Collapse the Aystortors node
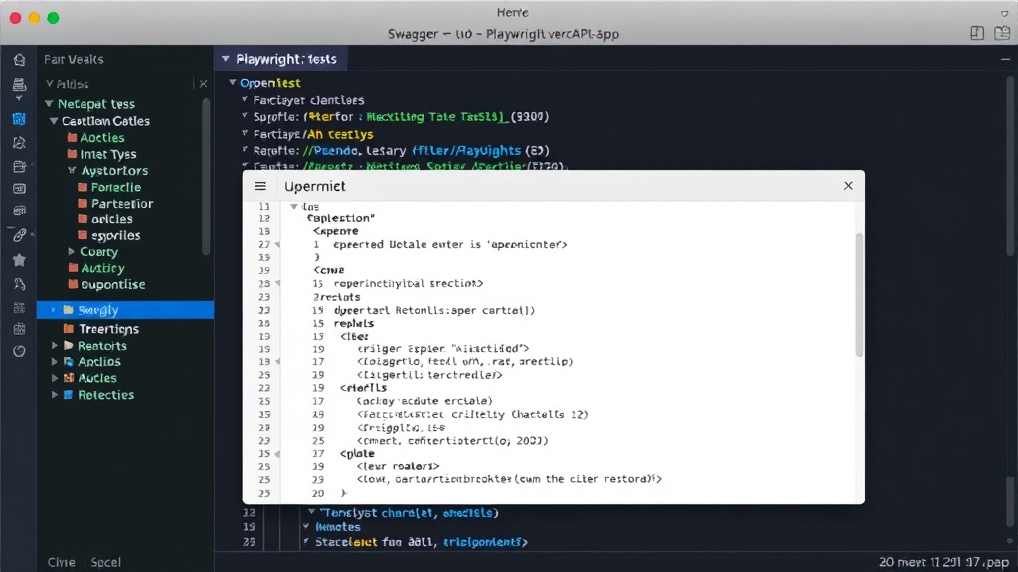Image resolution: width=1018 pixels, height=572 pixels. click(x=72, y=171)
